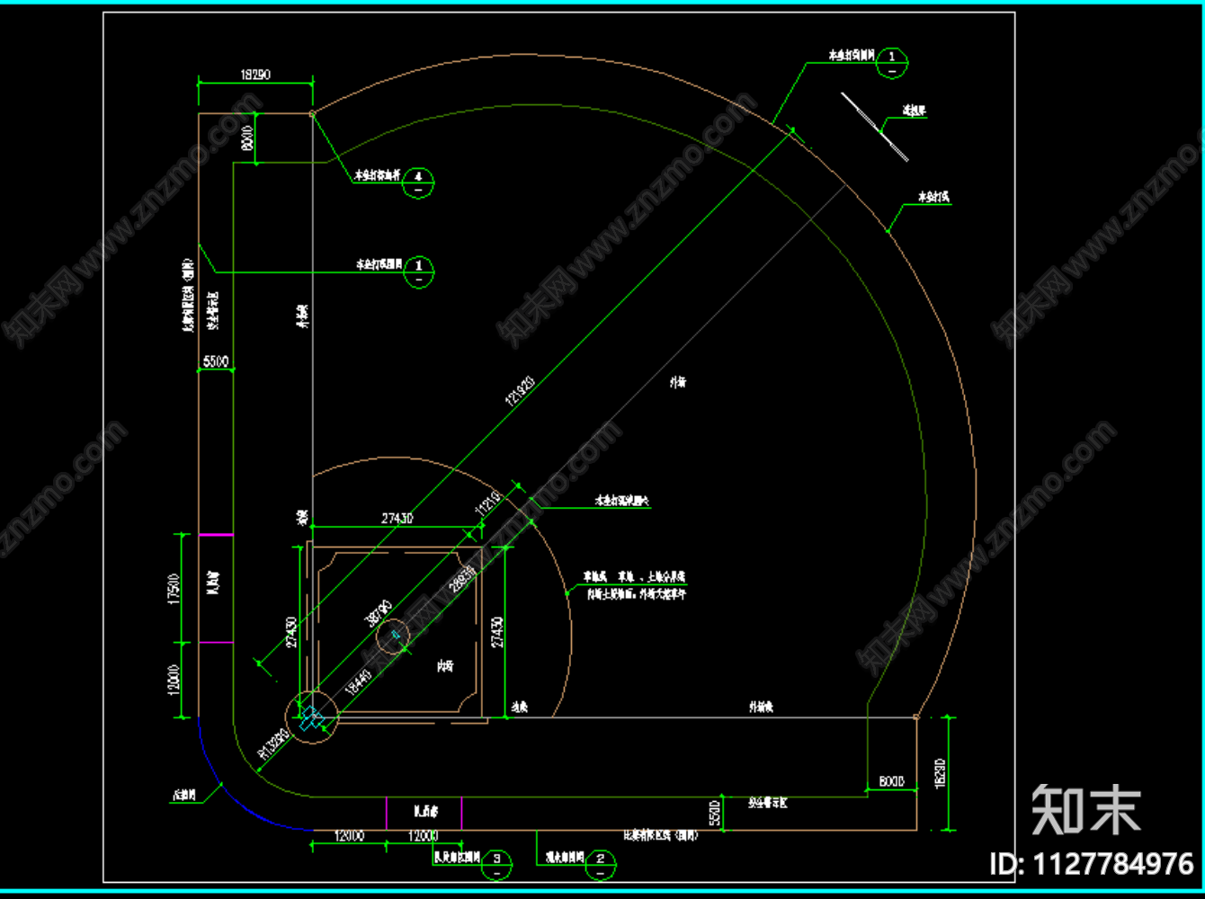Click the 15230 dimension label

coord(941,773)
